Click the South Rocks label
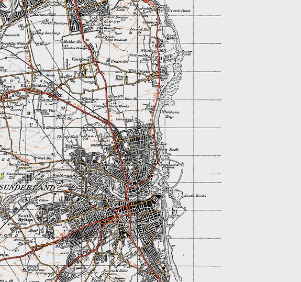 tap(195, 196)
